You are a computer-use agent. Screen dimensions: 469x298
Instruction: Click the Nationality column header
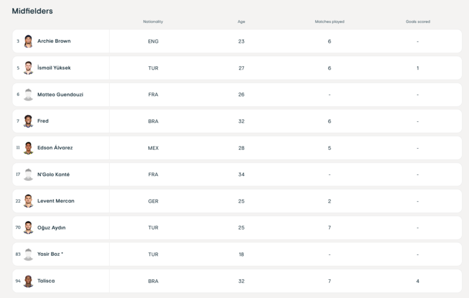coord(153,22)
